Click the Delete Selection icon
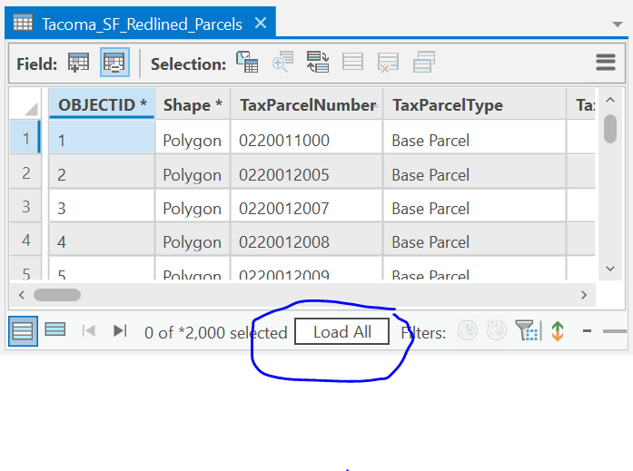 point(388,63)
